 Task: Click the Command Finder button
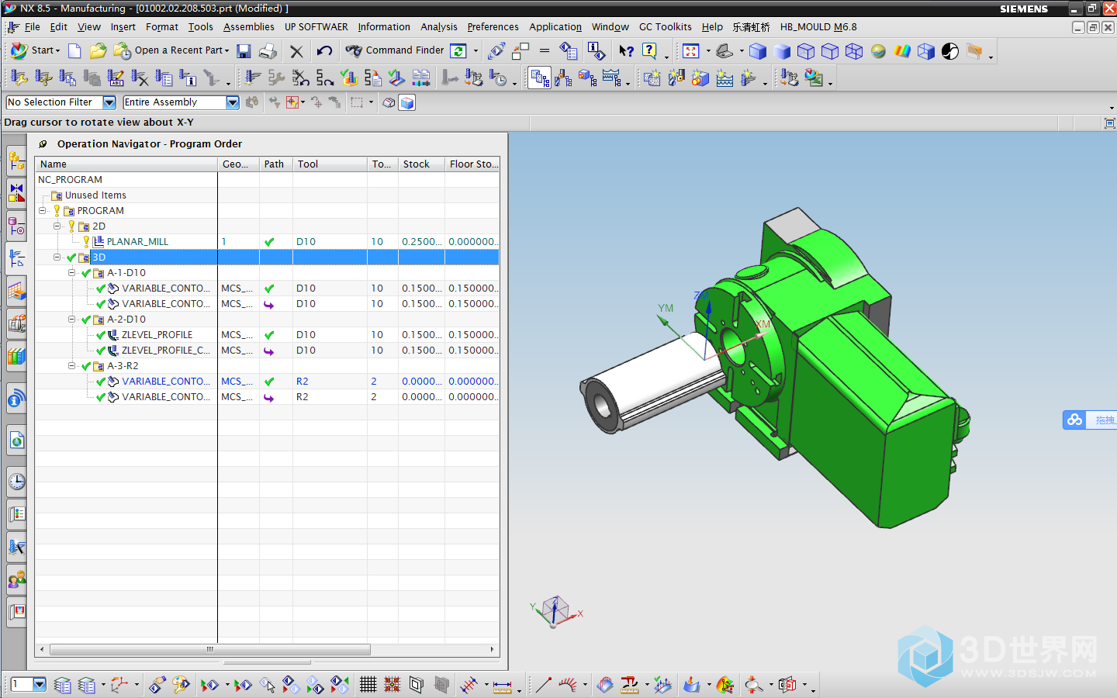(396, 50)
